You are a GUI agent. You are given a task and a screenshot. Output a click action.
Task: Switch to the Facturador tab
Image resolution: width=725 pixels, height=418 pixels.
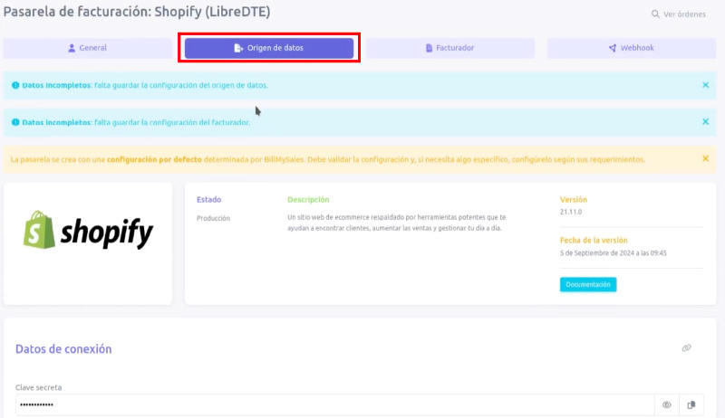coord(450,48)
